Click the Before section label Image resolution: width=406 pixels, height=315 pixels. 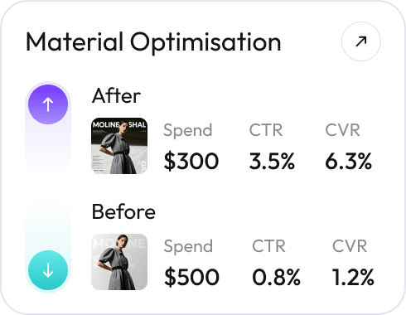click(x=123, y=211)
